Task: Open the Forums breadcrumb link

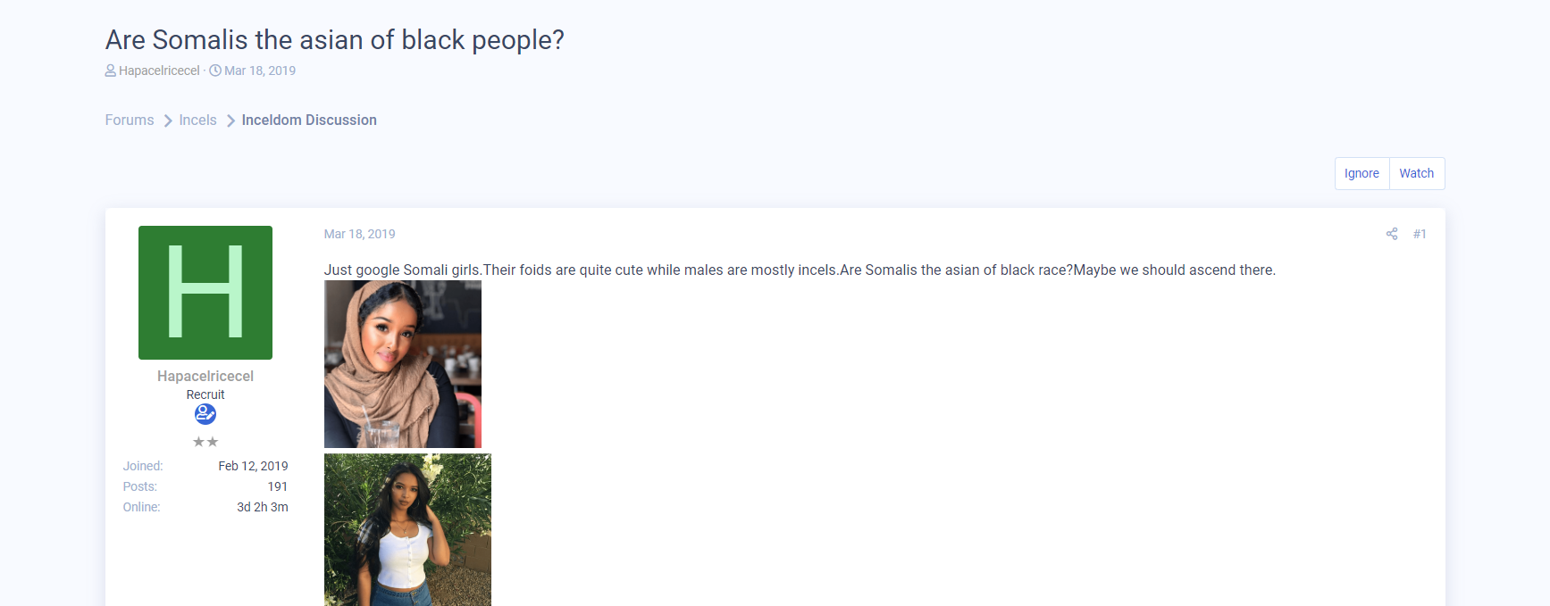Action: tap(130, 120)
